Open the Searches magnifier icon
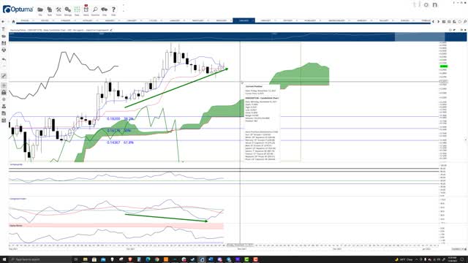468x263 pixels. [x=95, y=9]
